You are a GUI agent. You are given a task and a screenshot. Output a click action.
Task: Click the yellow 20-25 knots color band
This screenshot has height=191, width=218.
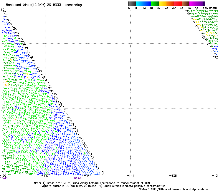[163, 4]
